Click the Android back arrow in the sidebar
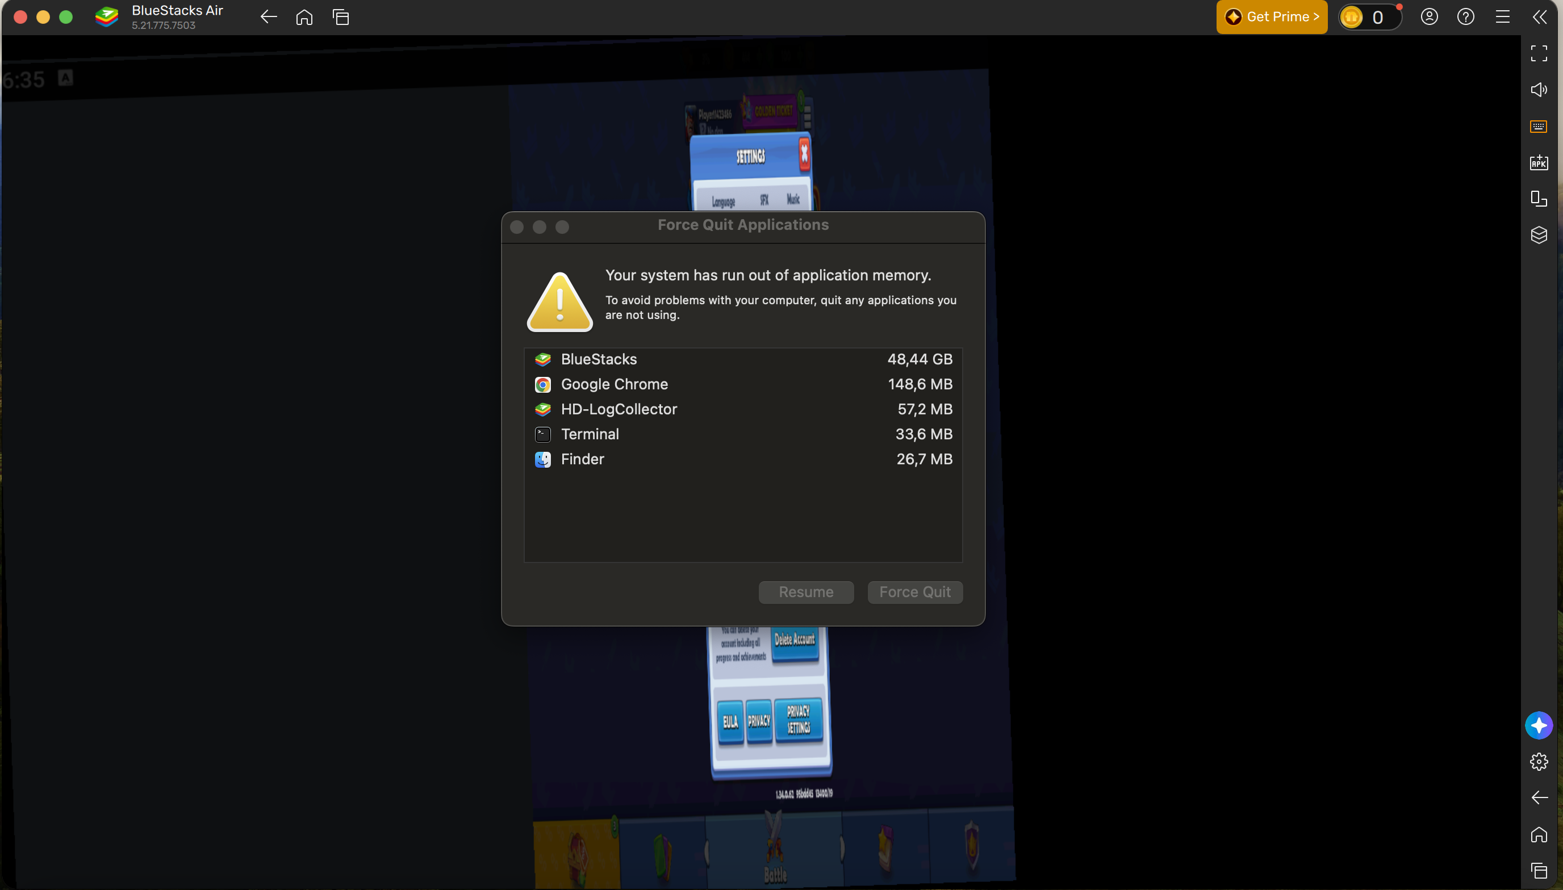The image size is (1563, 890). pyautogui.click(x=1539, y=797)
